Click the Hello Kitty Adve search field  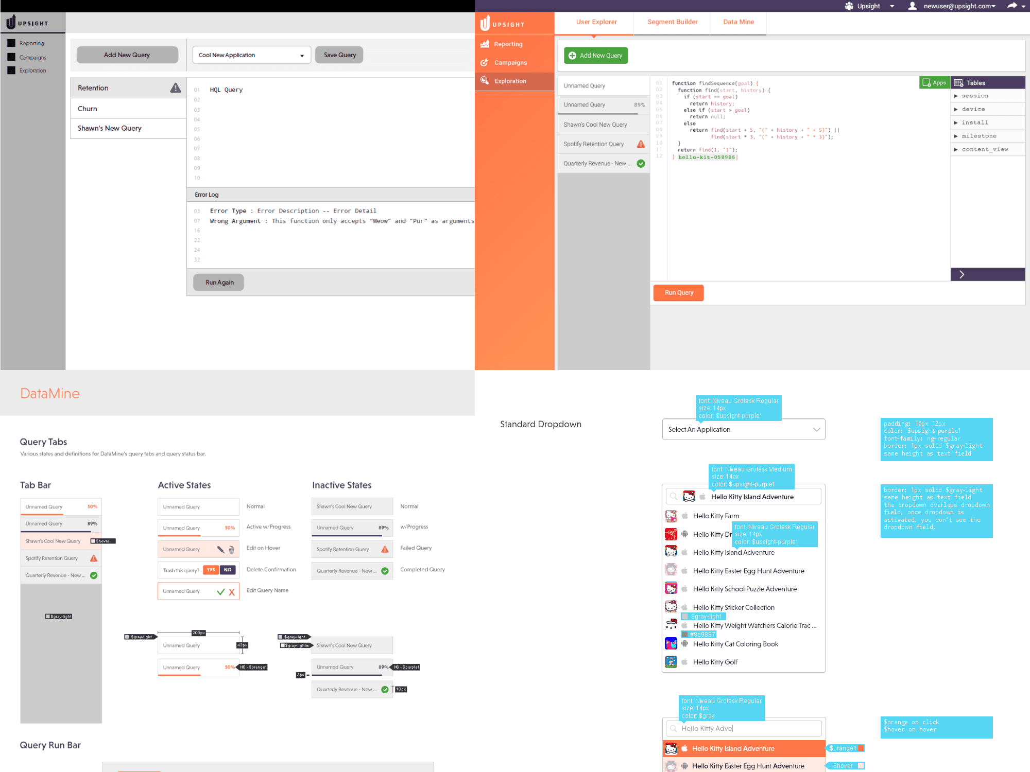743,728
